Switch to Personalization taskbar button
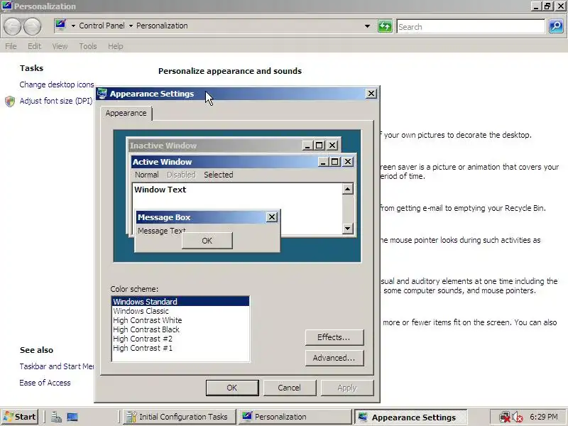Image resolution: width=568 pixels, height=426 pixels. pos(295,417)
